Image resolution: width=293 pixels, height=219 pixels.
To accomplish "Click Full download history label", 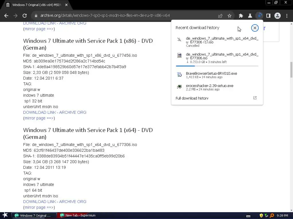I will coord(192,98).
